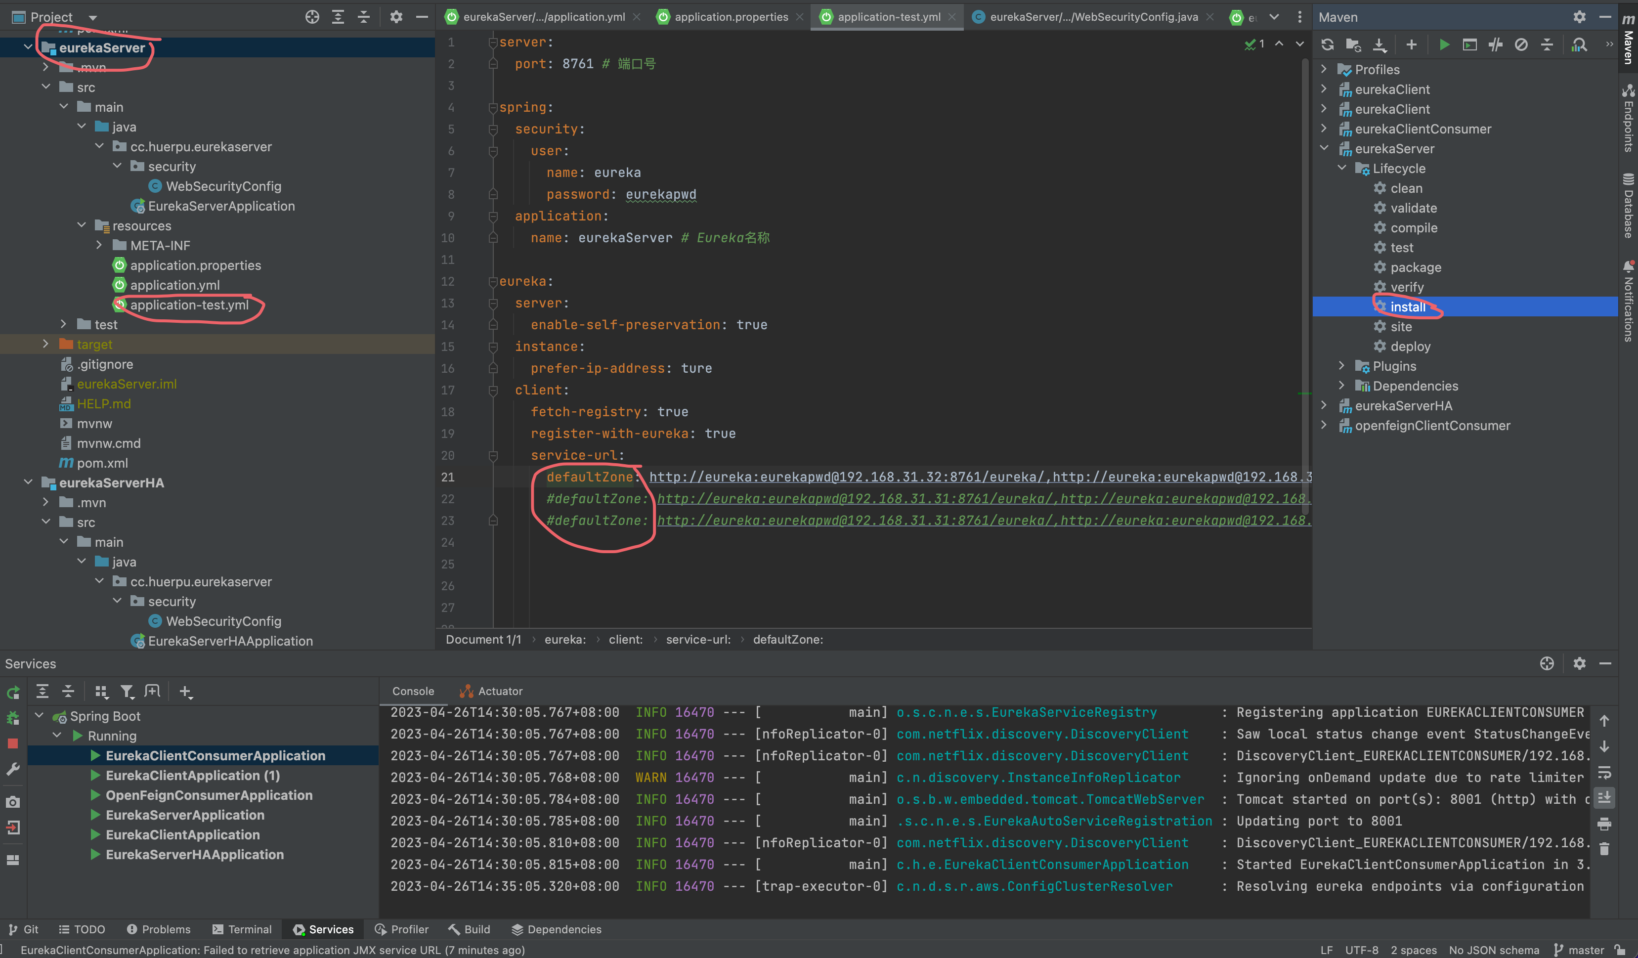Open Git tool window tab
This screenshot has width=1638, height=958.
(23, 929)
